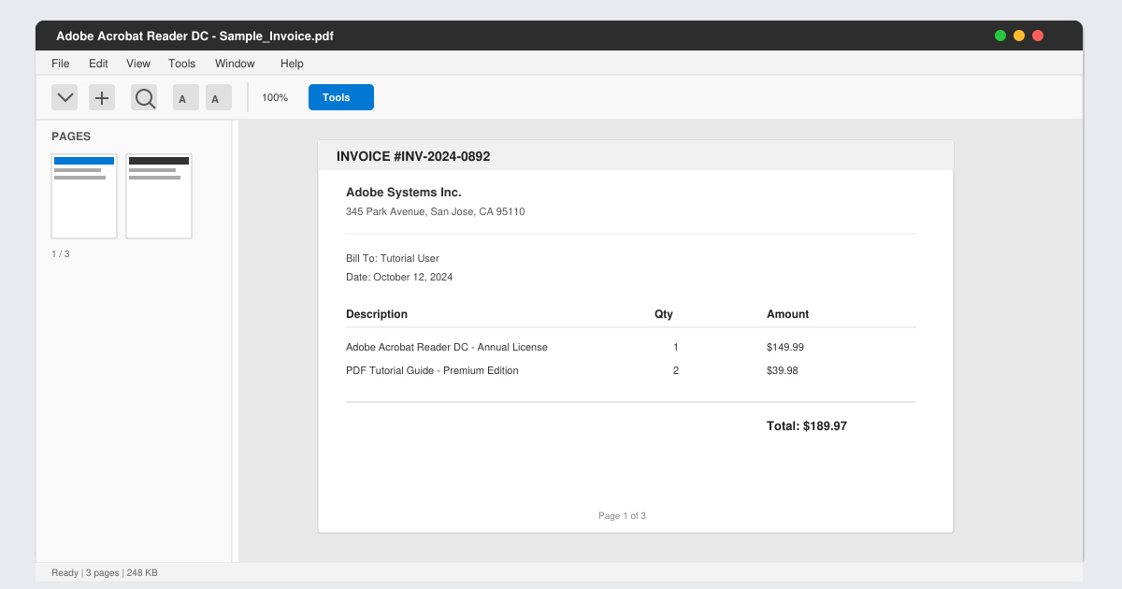
Task: Click the Bill To: Tutorial User line
Action: (393, 258)
